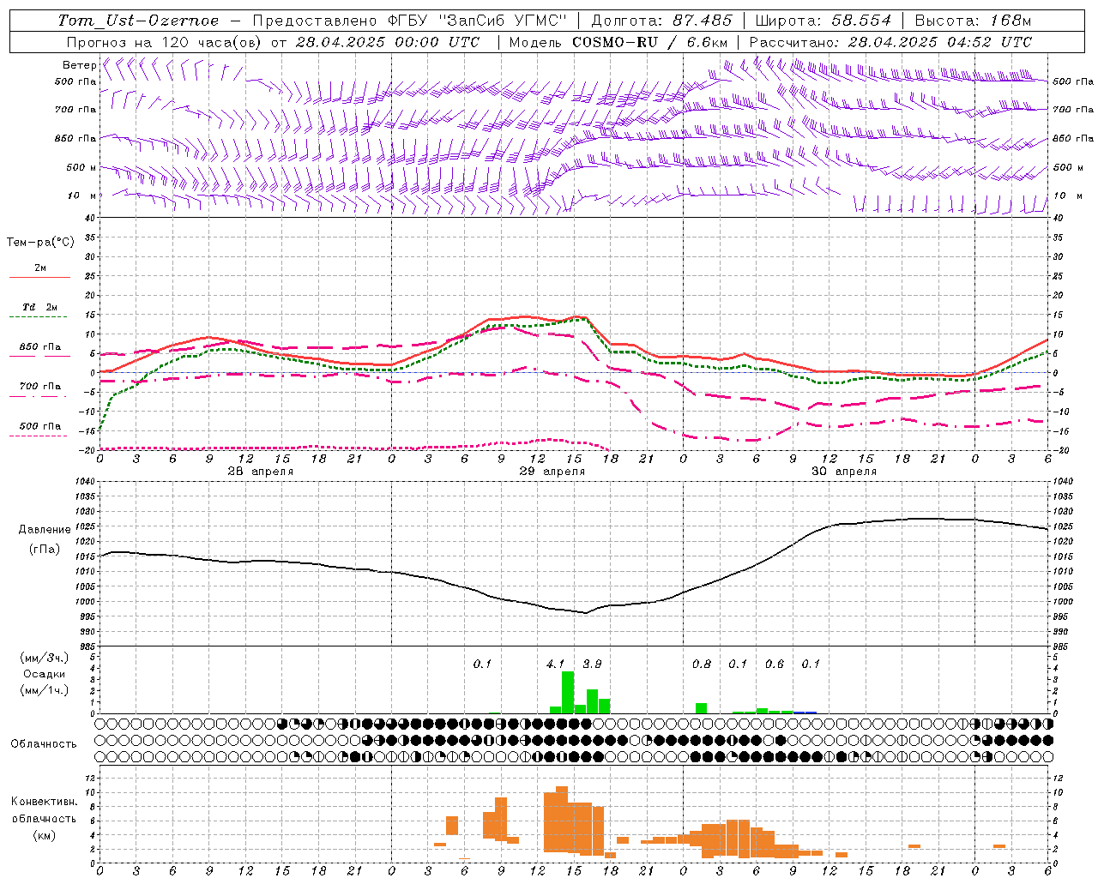Click the dotted 500 гПа temperature legend line
Viewport: 1098px width, 878px height.
[x=38, y=436]
